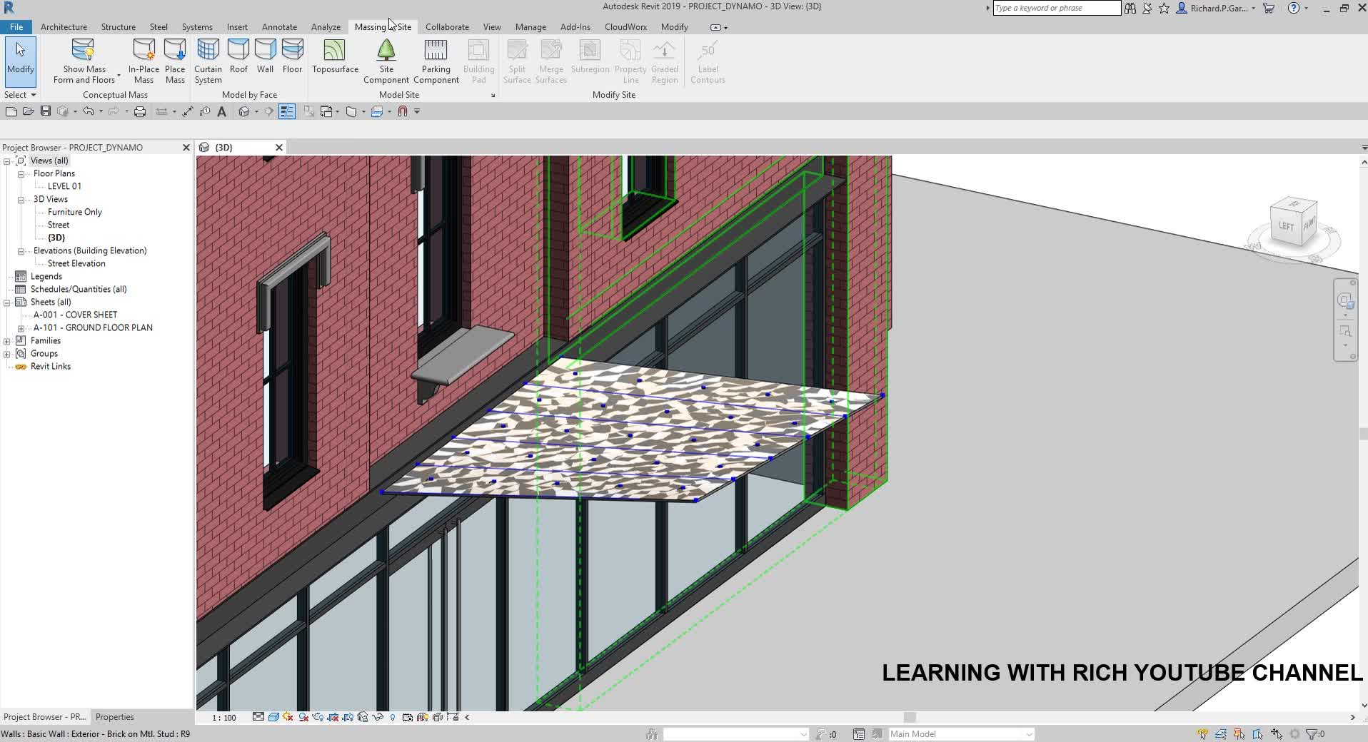Expand the A-101 Ground Floor Plan sheet
Viewport: 1368px width, 742px height.
coord(19,327)
